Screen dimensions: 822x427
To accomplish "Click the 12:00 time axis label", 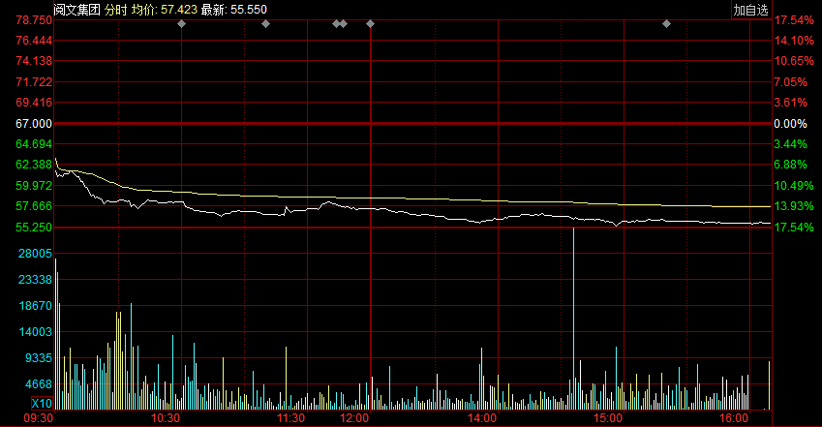I will click(353, 418).
